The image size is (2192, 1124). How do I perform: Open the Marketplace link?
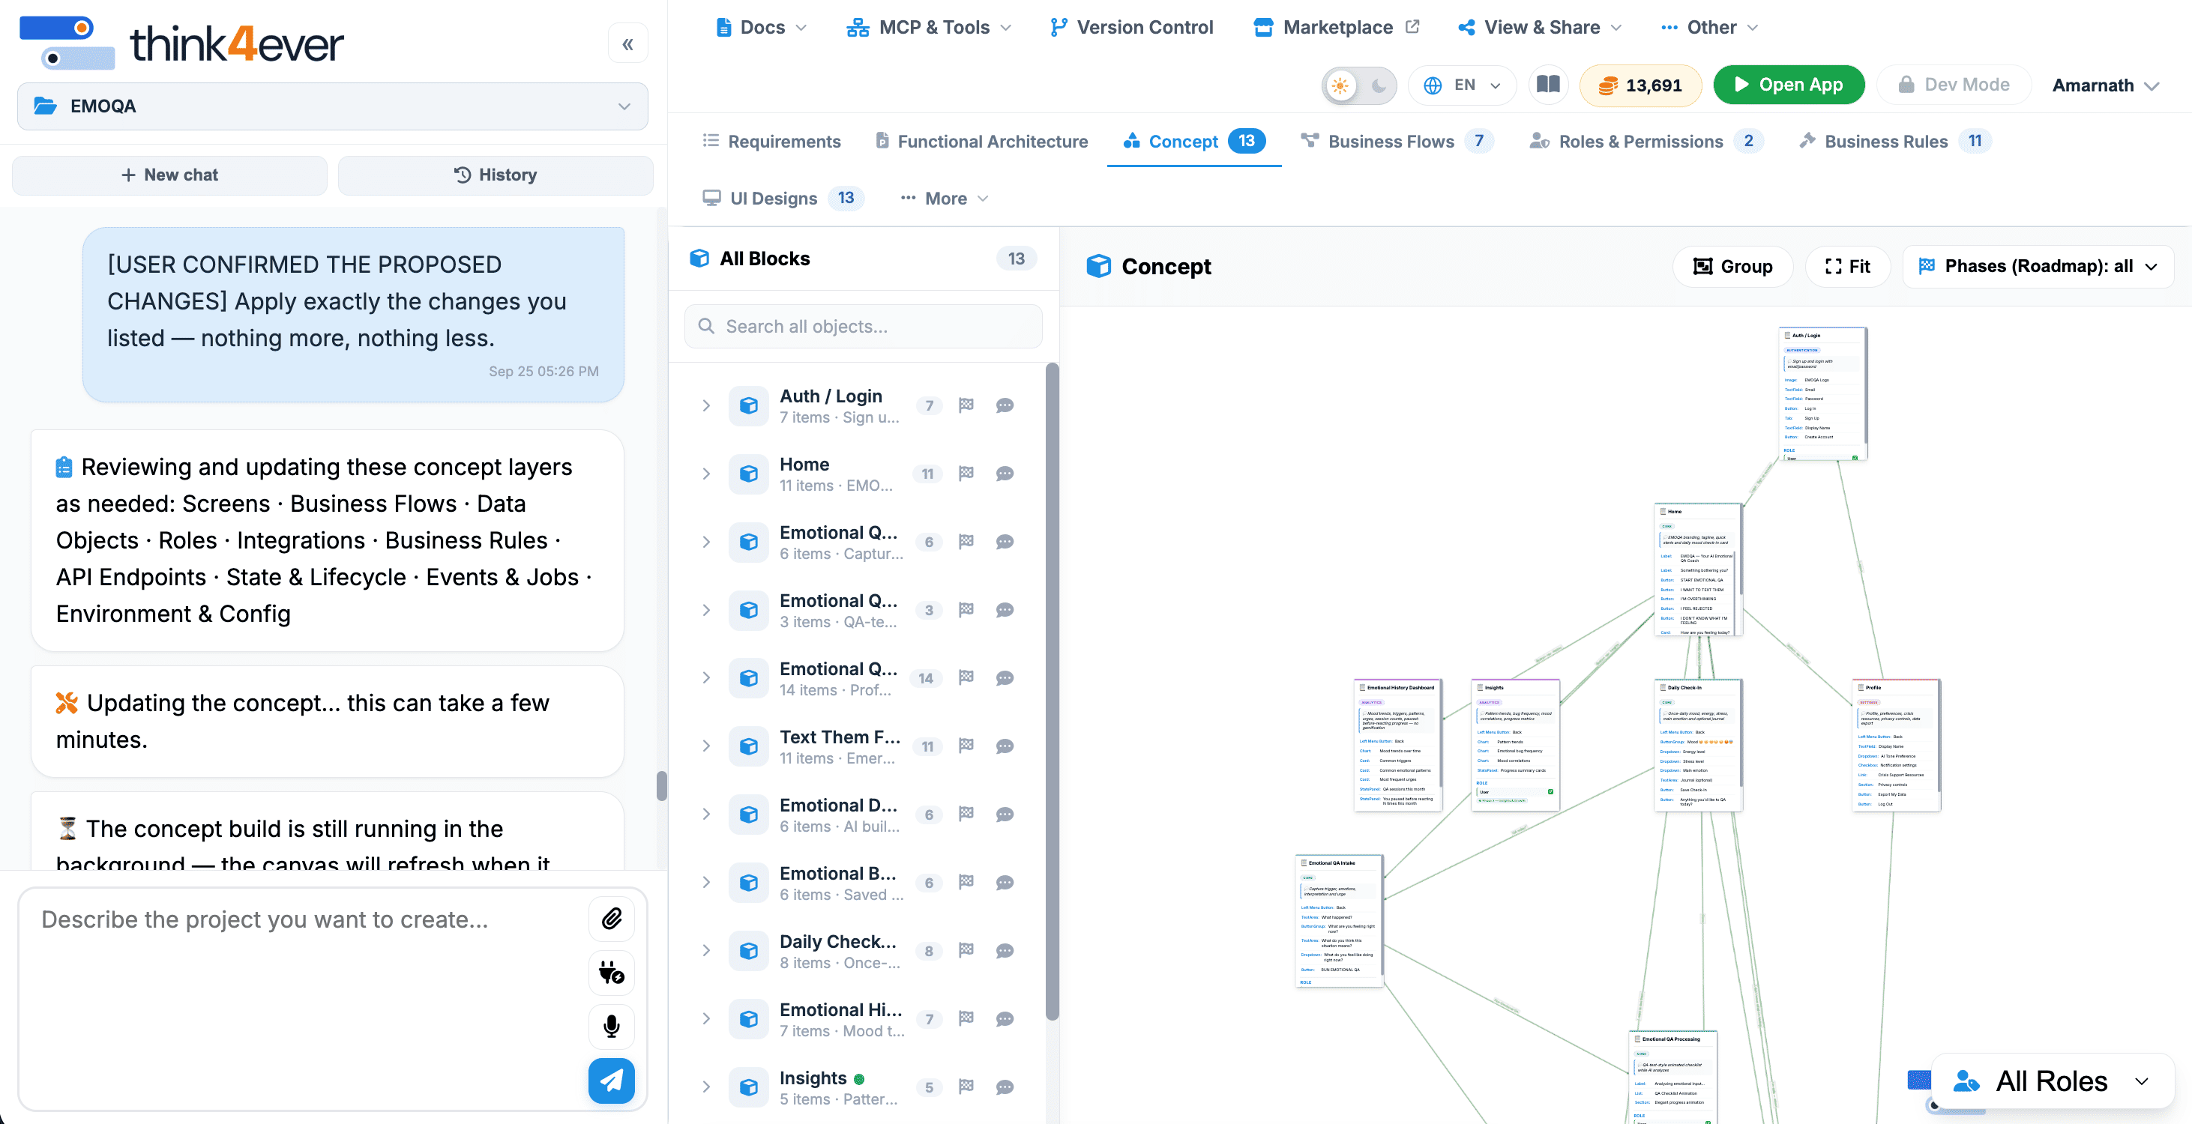click(1337, 27)
